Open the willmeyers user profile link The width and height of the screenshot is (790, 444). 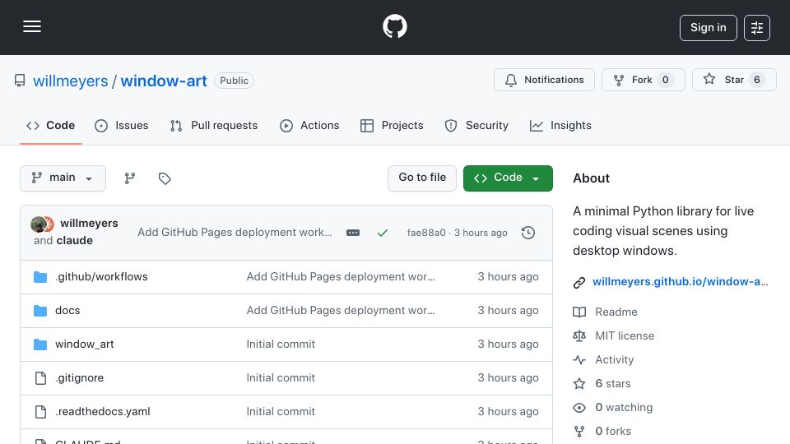[71, 81]
